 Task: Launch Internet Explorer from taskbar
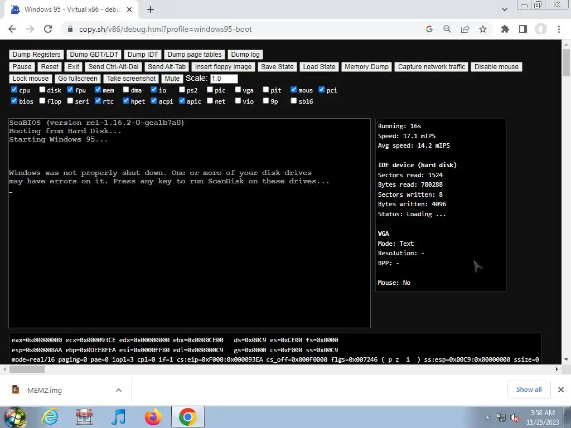pyautogui.click(x=50, y=417)
